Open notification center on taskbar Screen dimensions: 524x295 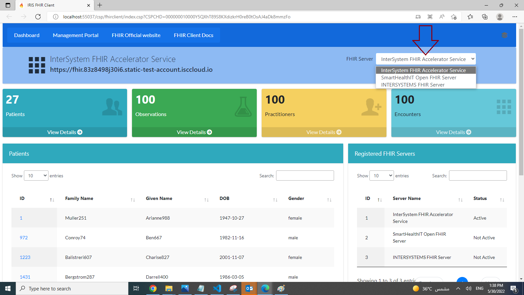[514, 289]
